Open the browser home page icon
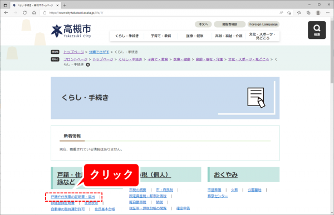Image resolution: width=334 pixels, height=215 pixels. tap(34, 13)
